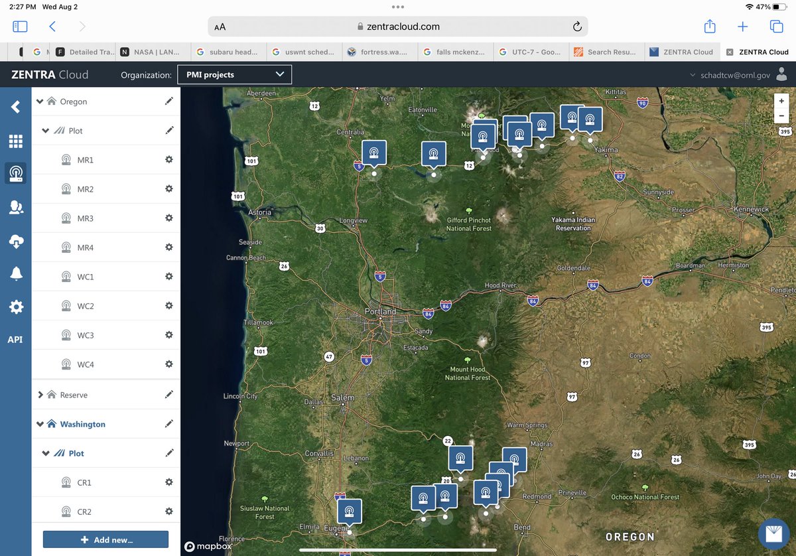Collapse the Washington site group
The width and height of the screenshot is (796, 556).
click(40, 424)
